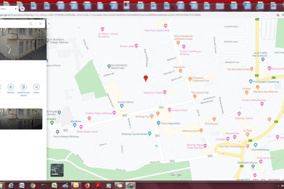This screenshot has height=189, width=284.
Task: Clear the search box with X
Action: pos(40,24)
